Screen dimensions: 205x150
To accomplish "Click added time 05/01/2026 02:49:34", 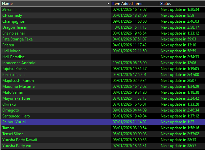I will click(x=129, y=81).
